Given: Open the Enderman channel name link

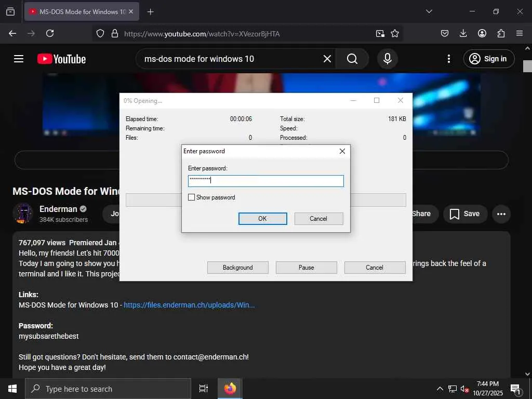Looking at the screenshot, I should pos(58,209).
